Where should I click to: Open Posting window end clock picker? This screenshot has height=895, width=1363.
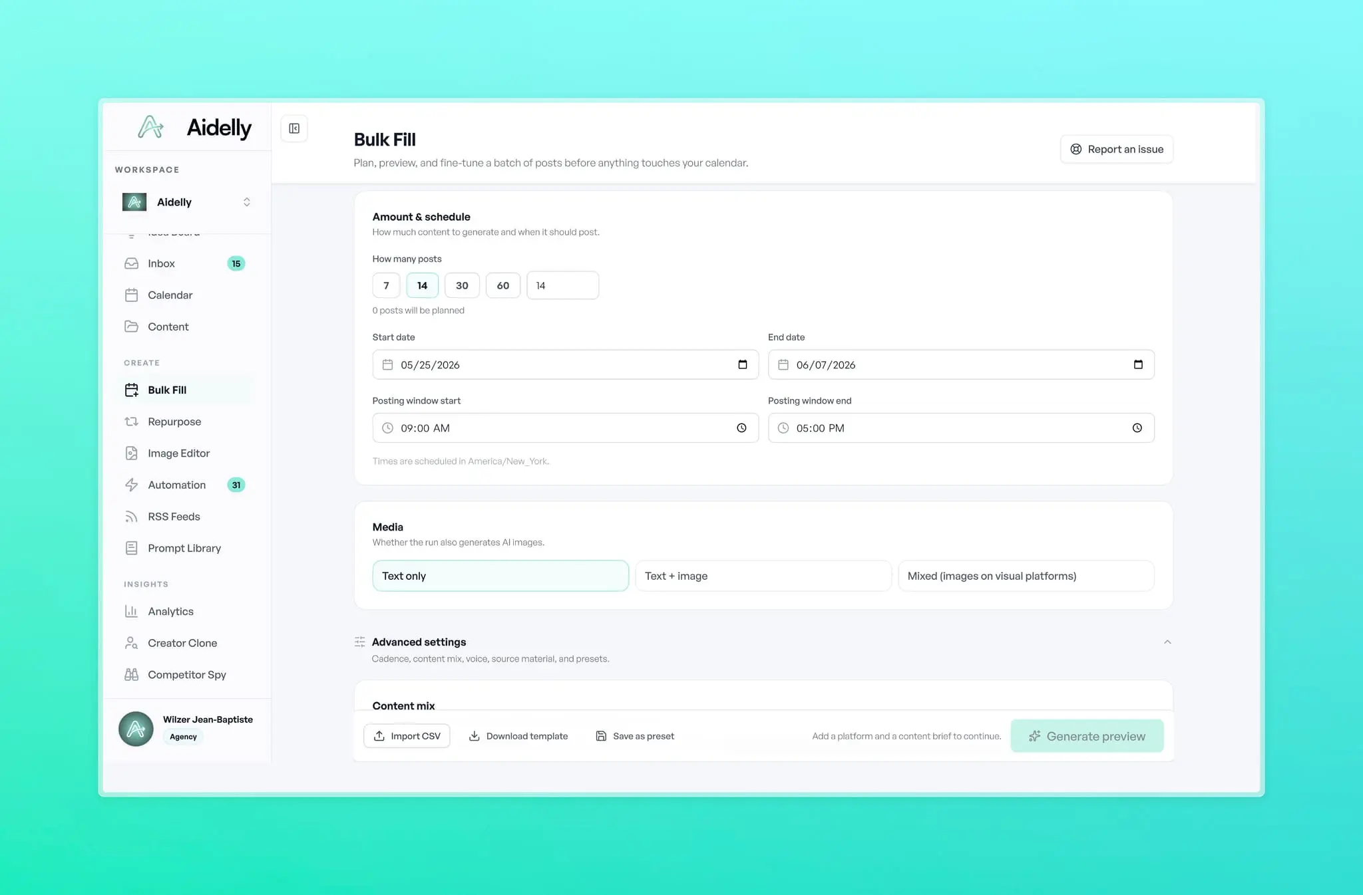click(x=1137, y=428)
